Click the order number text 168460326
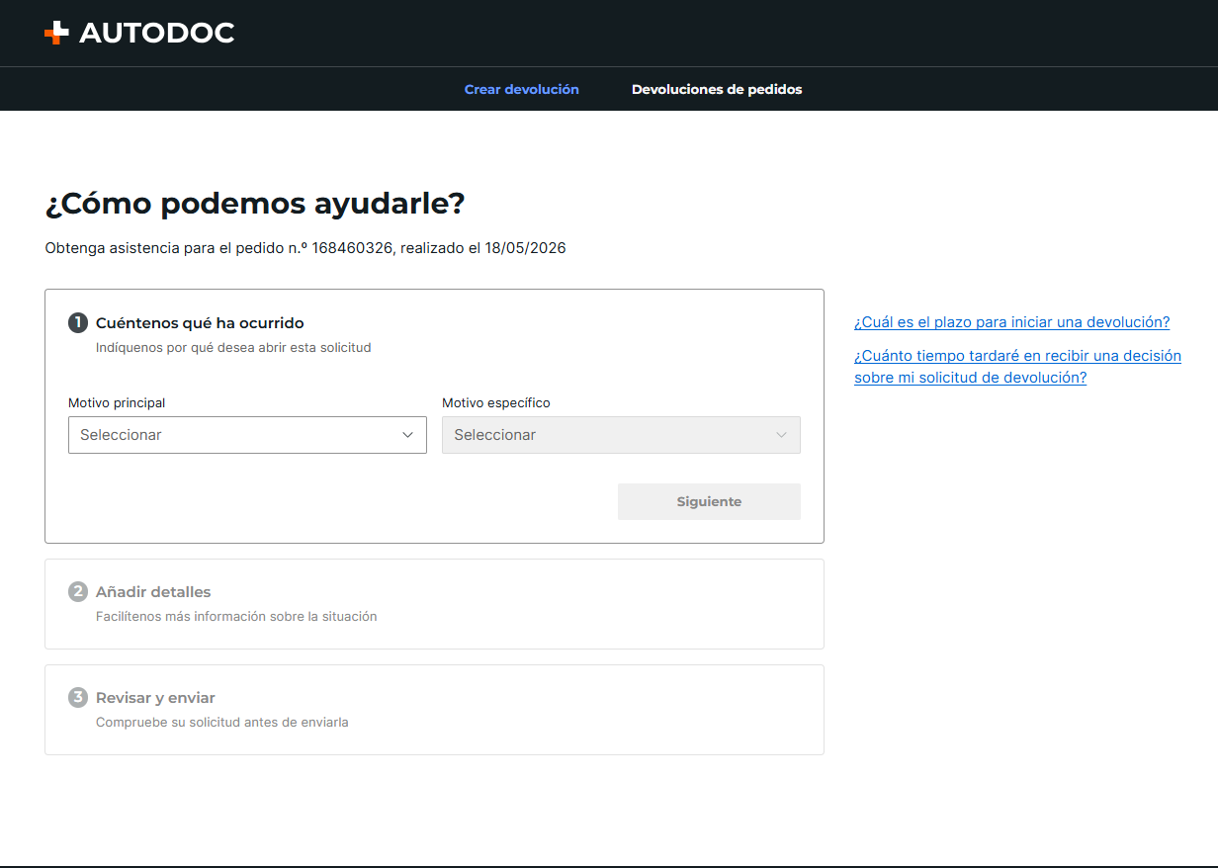1218x868 pixels. click(353, 248)
